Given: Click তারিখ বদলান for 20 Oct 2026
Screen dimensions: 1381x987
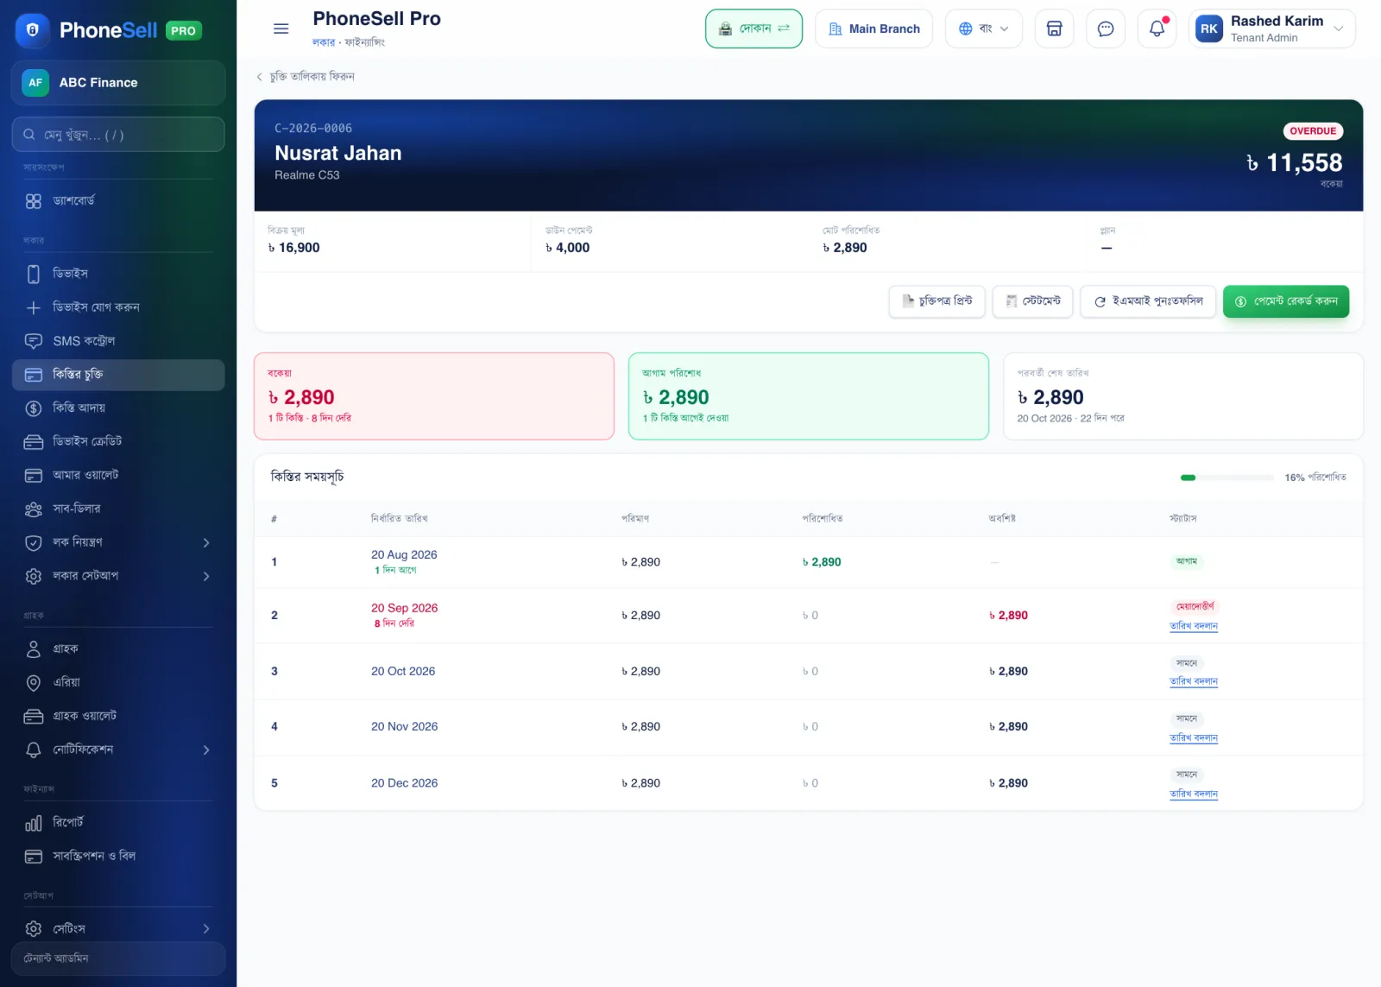Looking at the screenshot, I should pyautogui.click(x=1194, y=681).
